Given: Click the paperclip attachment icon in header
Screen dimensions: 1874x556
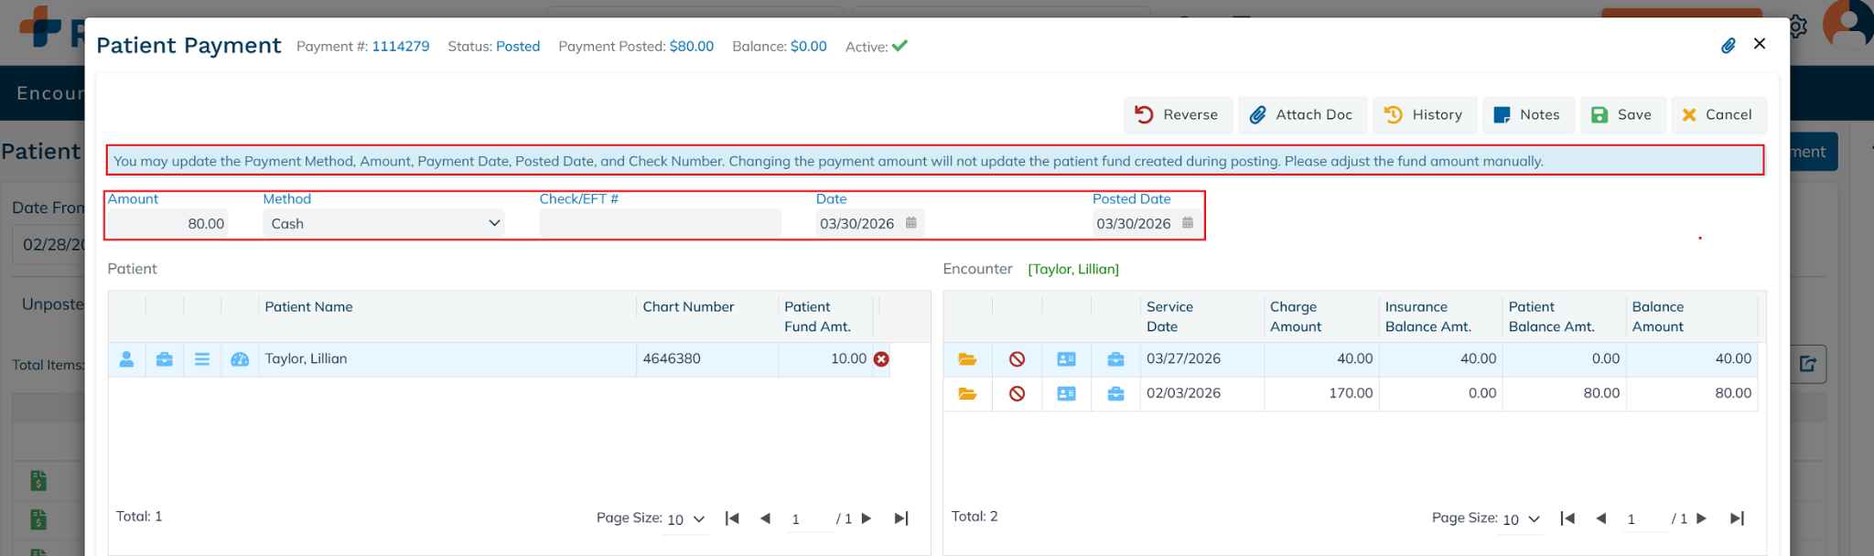Looking at the screenshot, I should (1728, 46).
